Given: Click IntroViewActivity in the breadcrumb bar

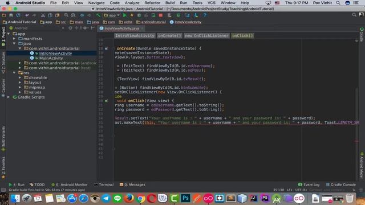Looking at the screenshot, I should pyautogui.click(x=186, y=22).
